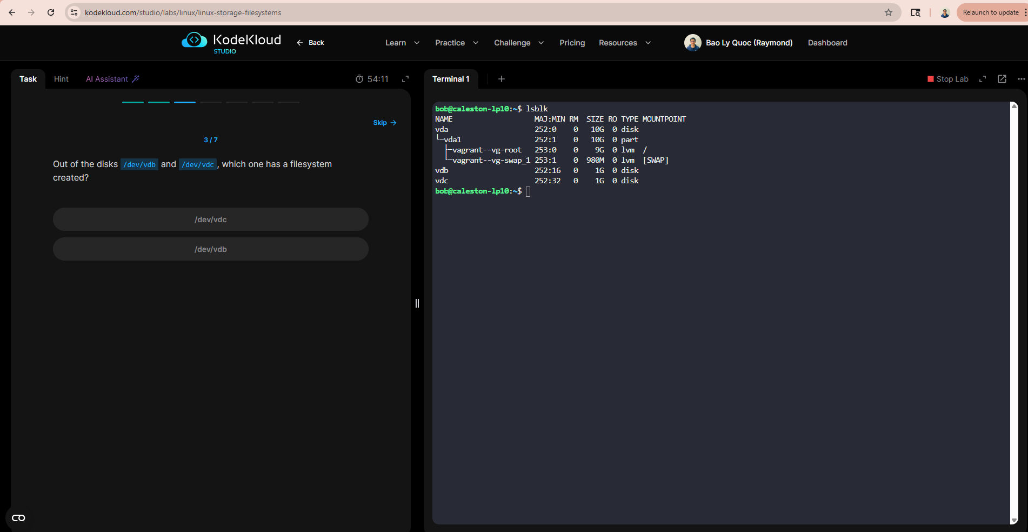The height and width of the screenshot is (532, 1028).
Task: Bookmark this page with star icon
Action: pos(889,12)
